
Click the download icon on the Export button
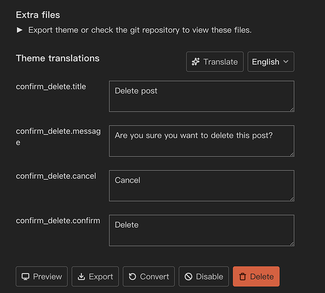[x=81, y=277]
